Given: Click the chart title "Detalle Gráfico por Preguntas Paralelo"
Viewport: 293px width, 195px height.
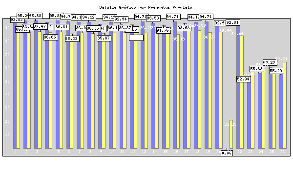Looking at the screenshot, I should point(146,7).
